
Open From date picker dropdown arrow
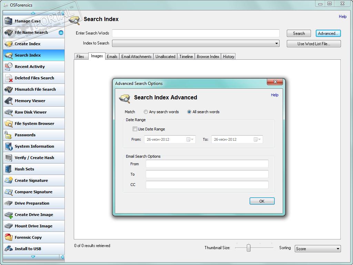(x=192, y=139)
